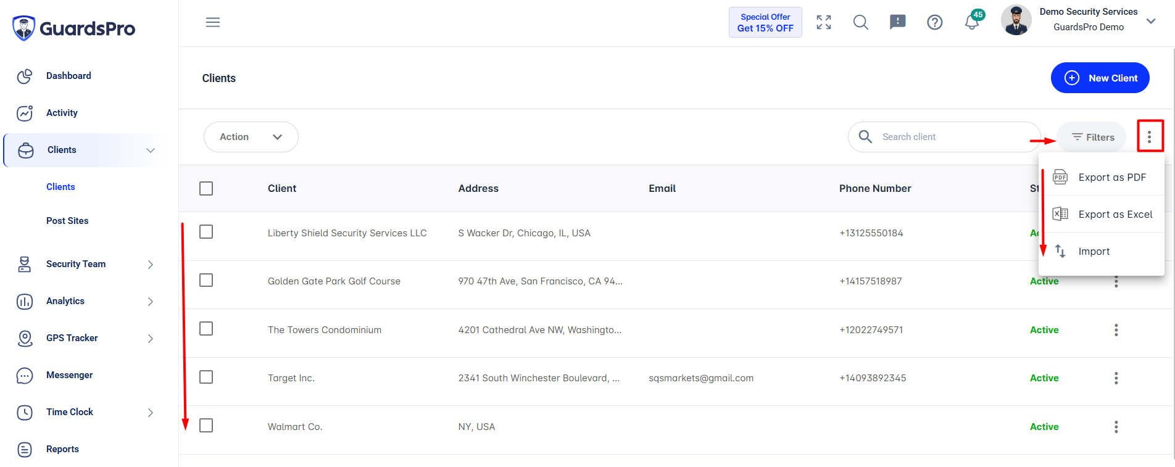Click the Messenger chat bubble icon
1175x467 pixels.
pyautogui.click(x=25, y=375)
